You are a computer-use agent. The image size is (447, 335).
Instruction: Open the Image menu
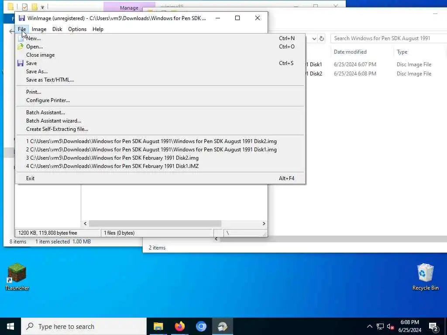tap(39, 29)
